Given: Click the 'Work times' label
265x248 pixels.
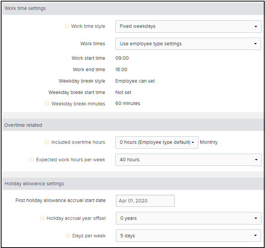Looking at the screenshot, I should [x=93, y=44].
